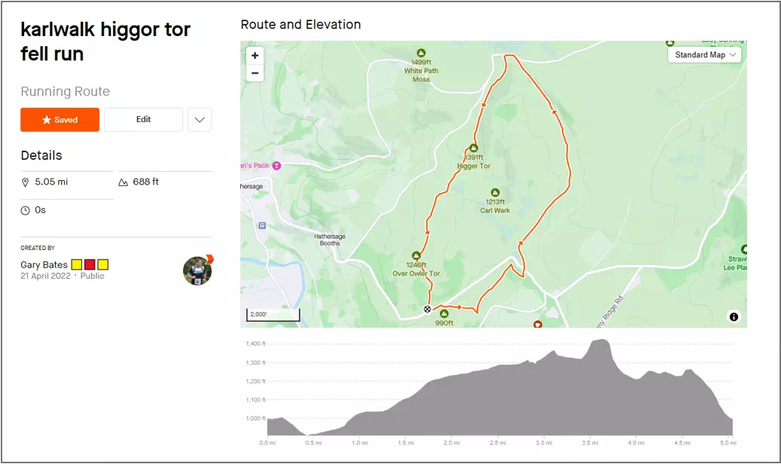Zoom out on the route map
Image resolution: width=781 pixels, height=464 pixels.
tap(255, 73)
